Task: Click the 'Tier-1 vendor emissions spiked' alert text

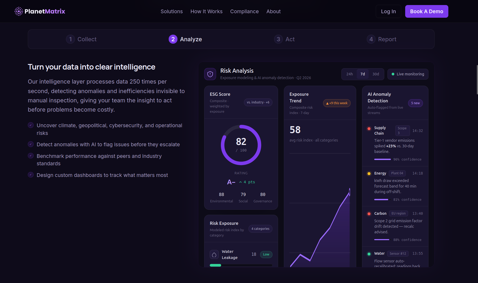Action: (x=394, y=146)
